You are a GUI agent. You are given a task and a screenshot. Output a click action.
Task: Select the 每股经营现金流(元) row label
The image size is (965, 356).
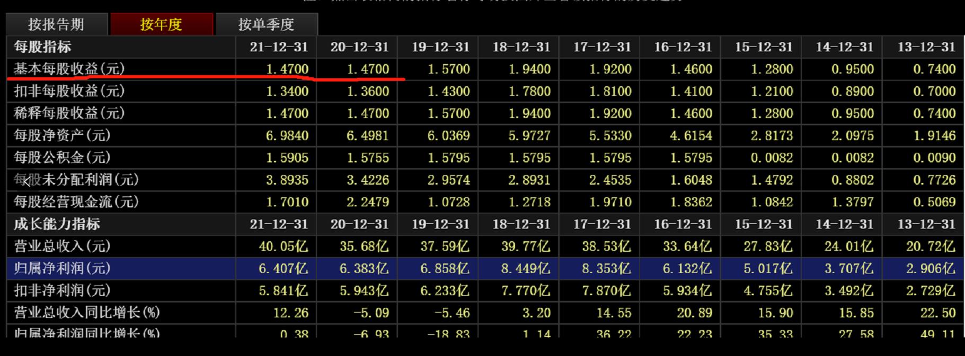pos(76,202)
